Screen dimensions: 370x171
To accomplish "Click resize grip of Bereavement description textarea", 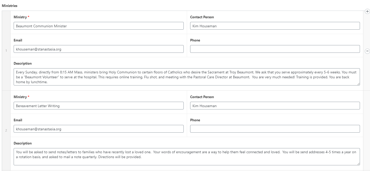I will click(x=358, y=164).
